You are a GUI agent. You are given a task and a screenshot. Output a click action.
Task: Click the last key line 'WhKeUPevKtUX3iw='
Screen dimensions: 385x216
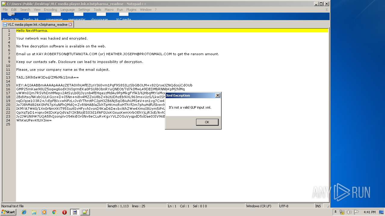pos(34,120)
